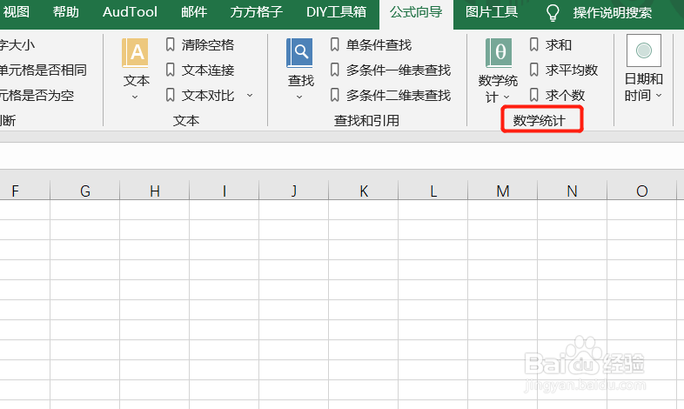
Task: Click the 操作说明搜索 search field
Action: [613, 13]
